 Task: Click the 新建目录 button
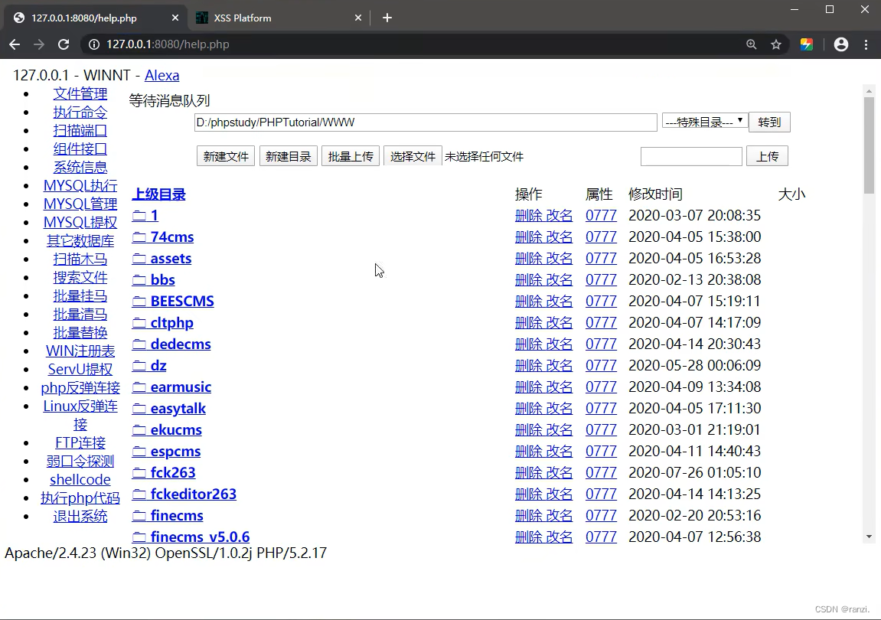pyautogui.click(x=289, y=156)
